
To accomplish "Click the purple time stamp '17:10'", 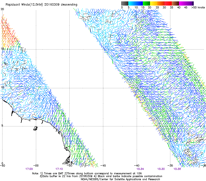I will coord(59,169).
